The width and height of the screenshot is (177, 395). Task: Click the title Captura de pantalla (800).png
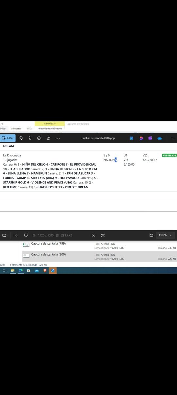point(98,138)
